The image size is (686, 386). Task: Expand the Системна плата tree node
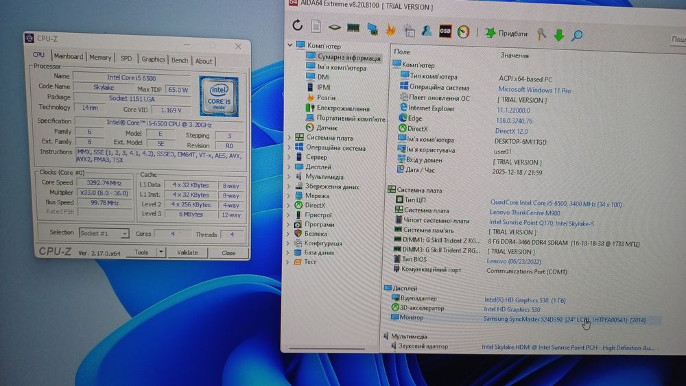(289, 137)
